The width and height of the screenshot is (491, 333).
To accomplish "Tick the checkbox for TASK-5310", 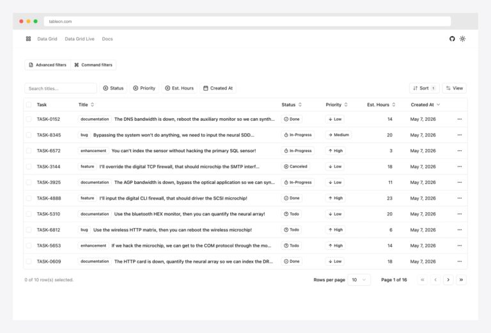I will click(29, 213).
